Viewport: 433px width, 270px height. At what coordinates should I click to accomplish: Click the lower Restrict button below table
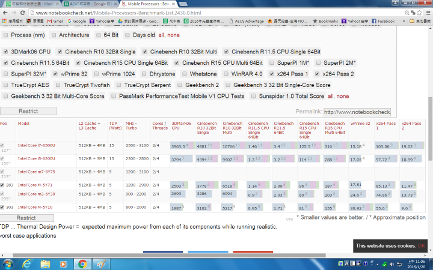[x=26, y=218]
